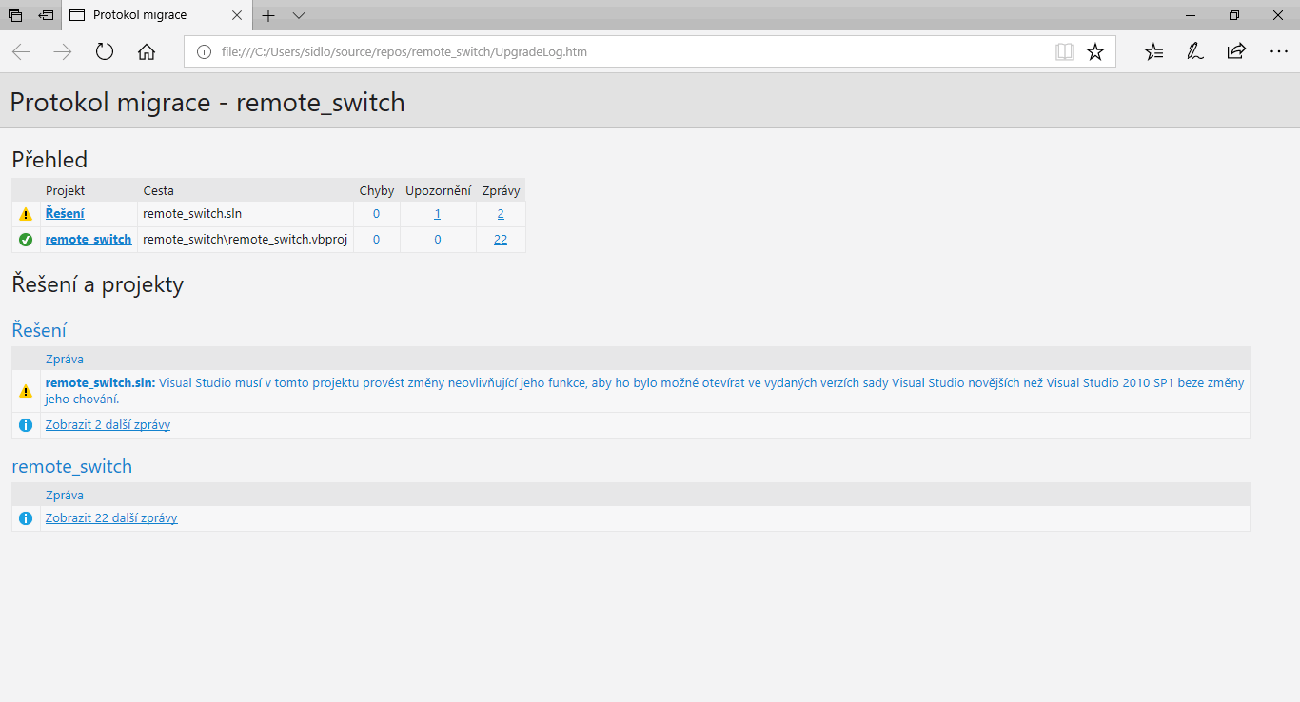The height and width of the screenshot is (702, 1300).
Task: Open Settings and more ellipsis menu
Action: [x=1278, y=52]
